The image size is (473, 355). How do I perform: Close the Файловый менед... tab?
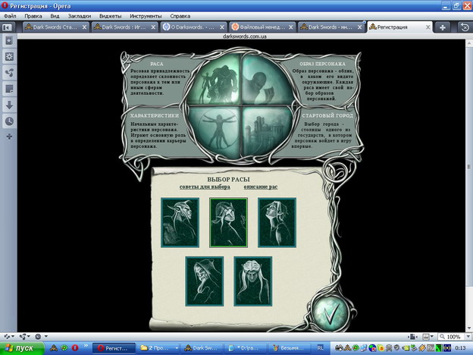click(291, 27)
